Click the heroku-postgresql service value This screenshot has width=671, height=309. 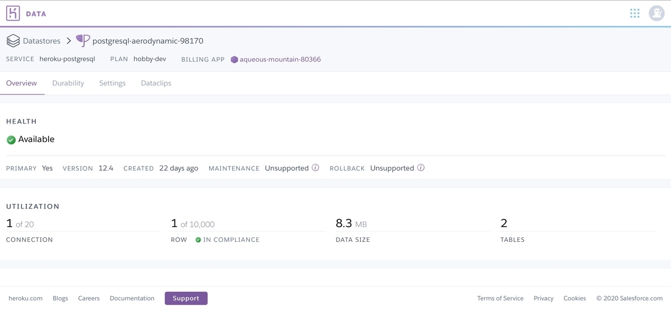click(x=67, y=59)
